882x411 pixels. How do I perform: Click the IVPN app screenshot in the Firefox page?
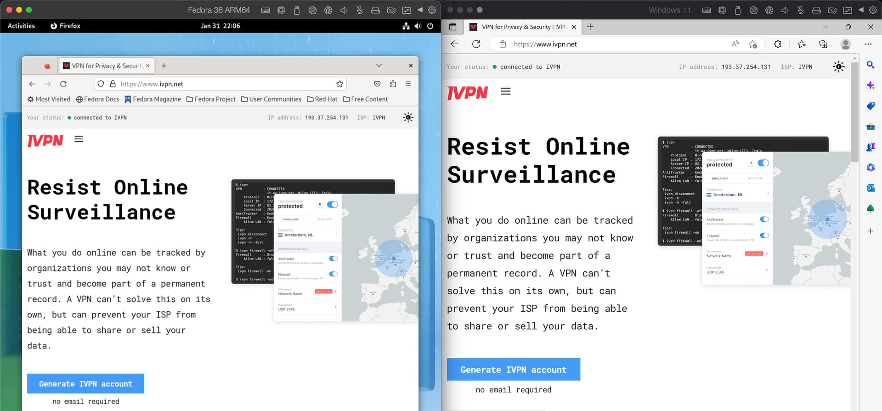[x=325, y=250]
